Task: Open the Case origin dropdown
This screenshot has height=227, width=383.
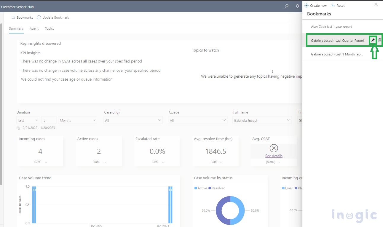Action: pyautogui.click(x=133, y=120)
